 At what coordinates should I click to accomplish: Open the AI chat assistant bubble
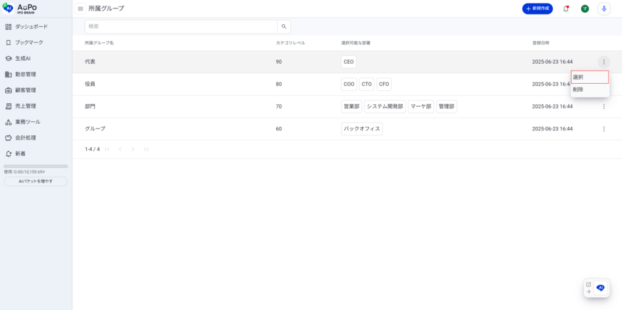[600, 288]
